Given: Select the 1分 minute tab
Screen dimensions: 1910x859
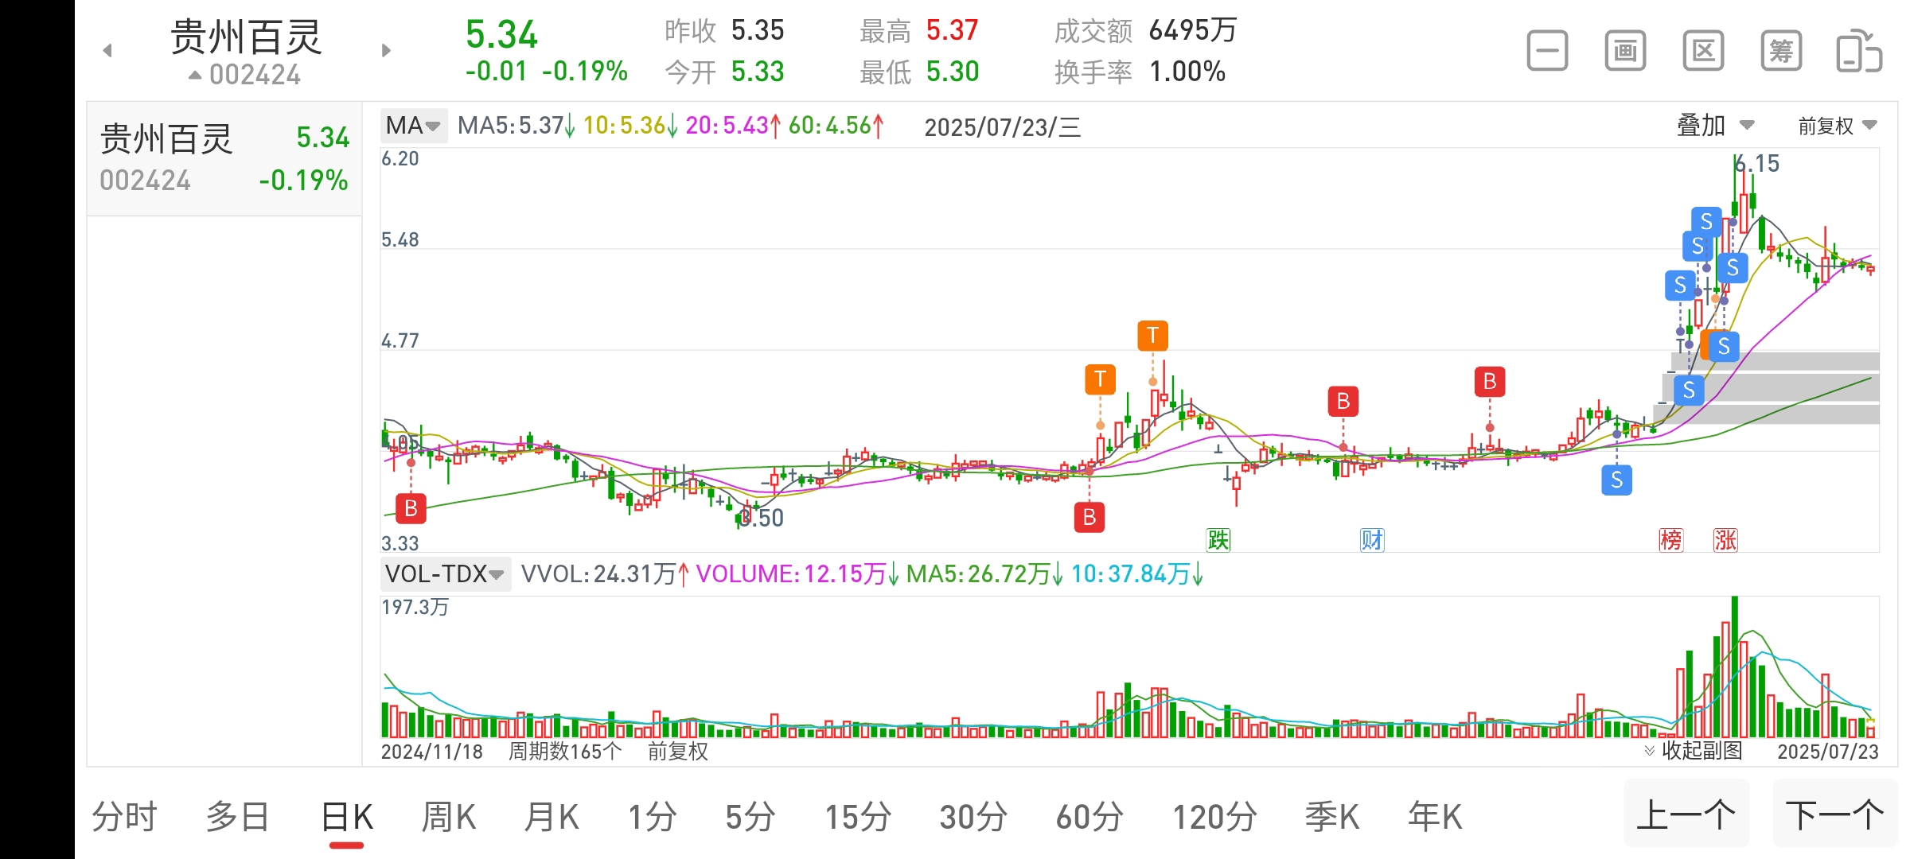Looking at the screenshot, I should click(652, 817).
